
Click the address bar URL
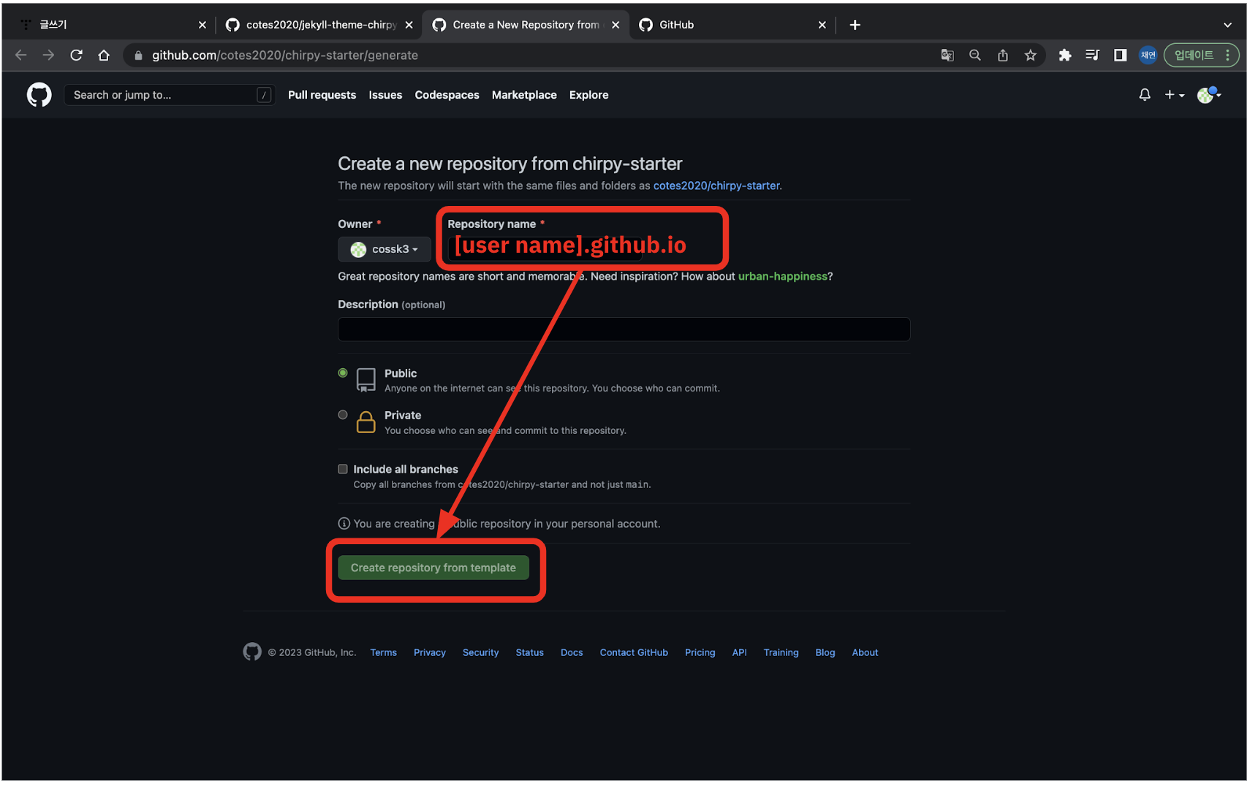[285, 55]
